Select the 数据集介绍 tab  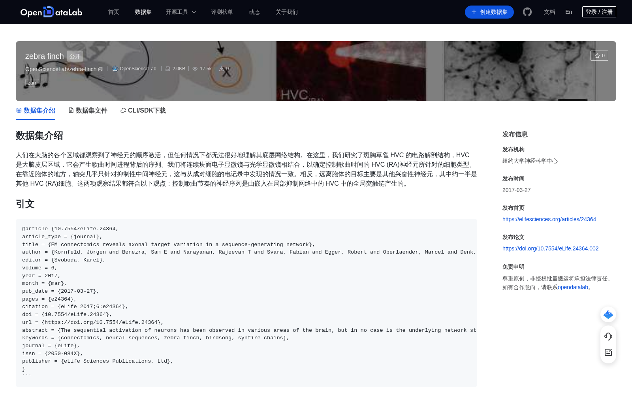click(36, 111)
